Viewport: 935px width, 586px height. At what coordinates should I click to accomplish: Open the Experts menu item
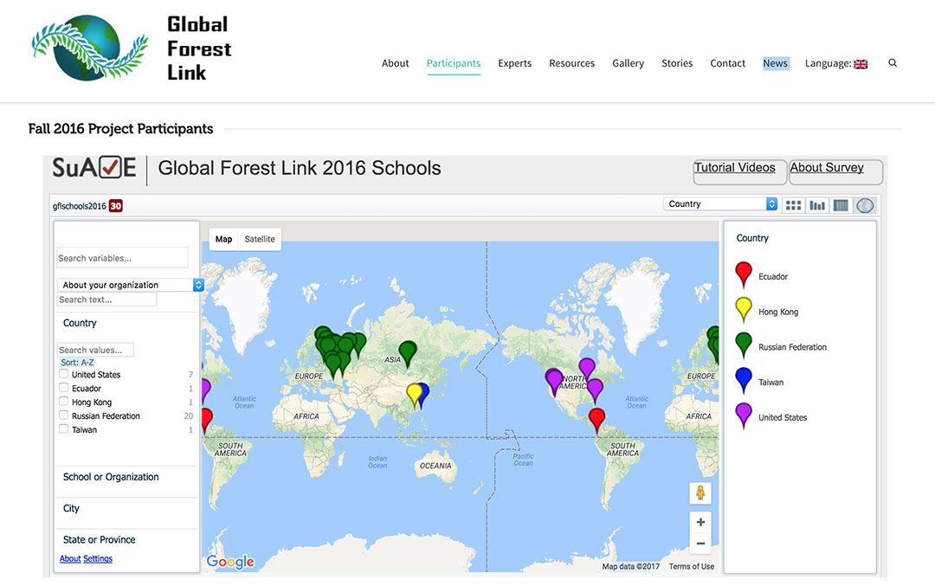(514, 63)
